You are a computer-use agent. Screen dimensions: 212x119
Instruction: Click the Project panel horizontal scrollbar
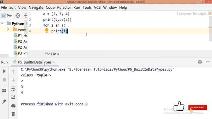point(4,56)
